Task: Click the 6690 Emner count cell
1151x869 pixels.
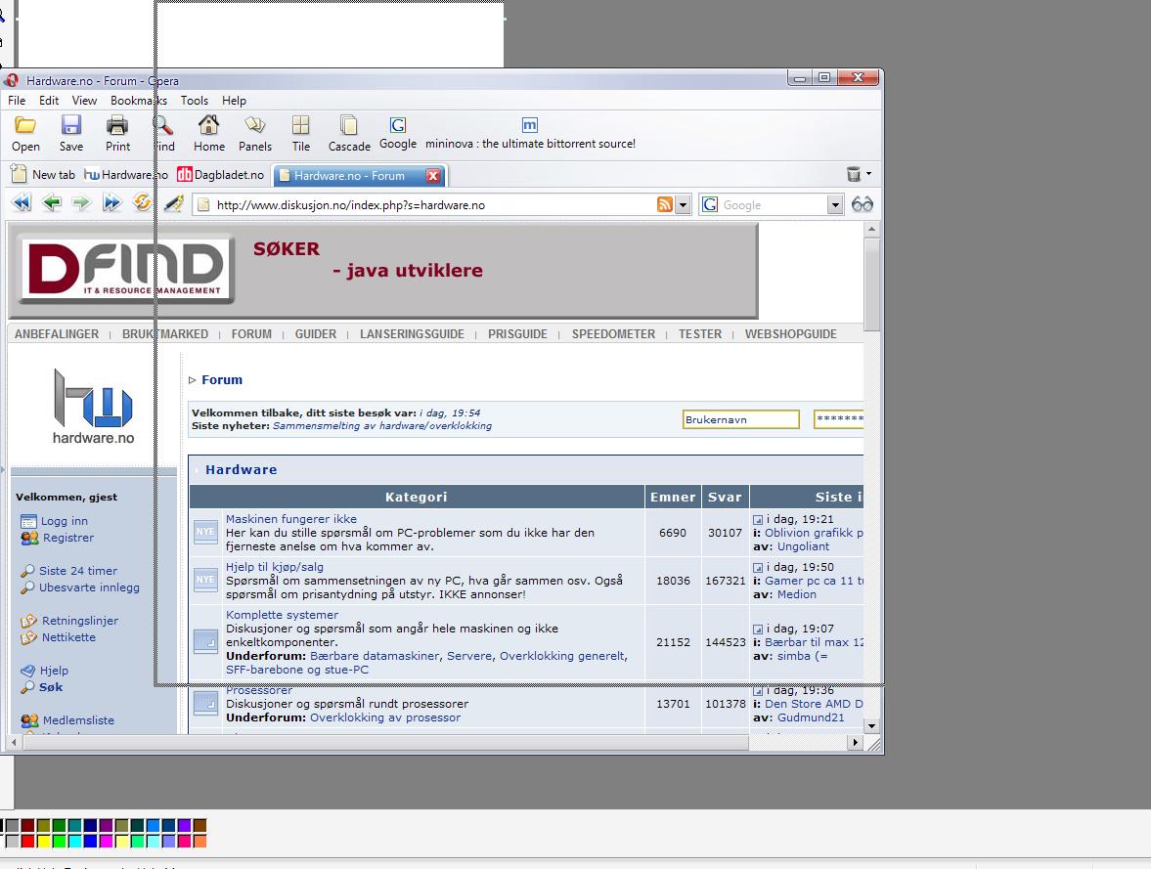Action: (673, 532)
